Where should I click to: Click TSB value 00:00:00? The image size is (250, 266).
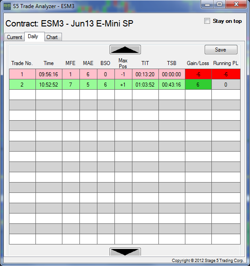172,74
